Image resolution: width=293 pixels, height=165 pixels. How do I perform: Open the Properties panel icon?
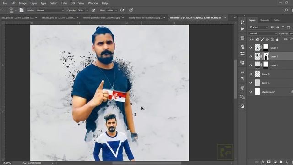(243, 38)
